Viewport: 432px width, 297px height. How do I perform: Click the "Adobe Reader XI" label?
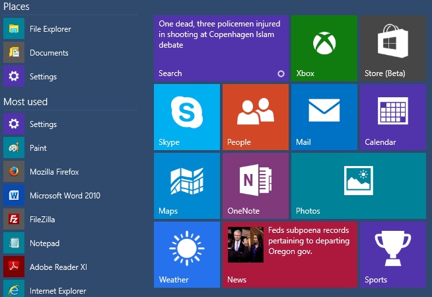[58, 267]
